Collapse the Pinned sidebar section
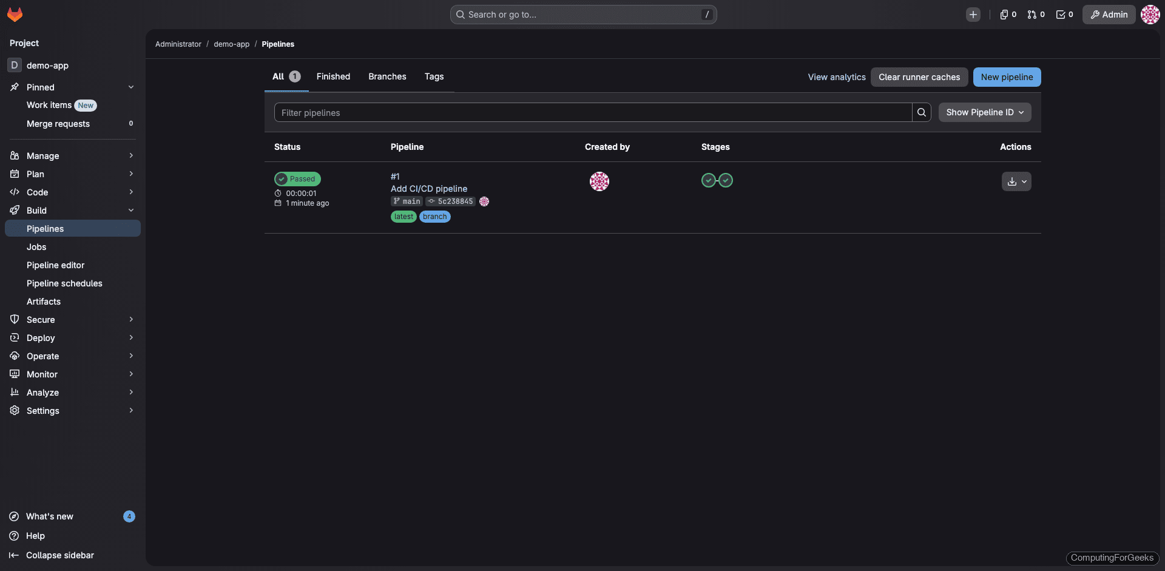Image resolution: width=1165 pixels, height=571 pixels. pyautogui.click(x=131, y=87)
